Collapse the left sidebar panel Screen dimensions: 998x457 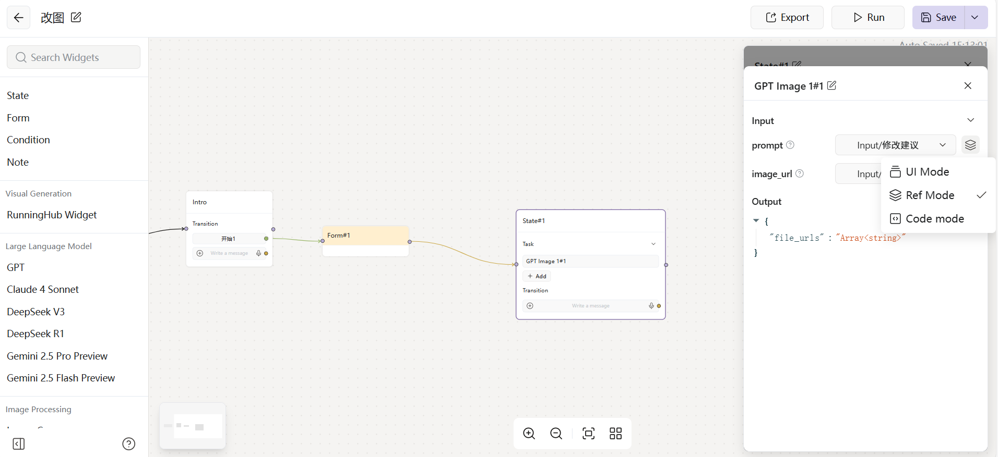[x=19, y=444]
